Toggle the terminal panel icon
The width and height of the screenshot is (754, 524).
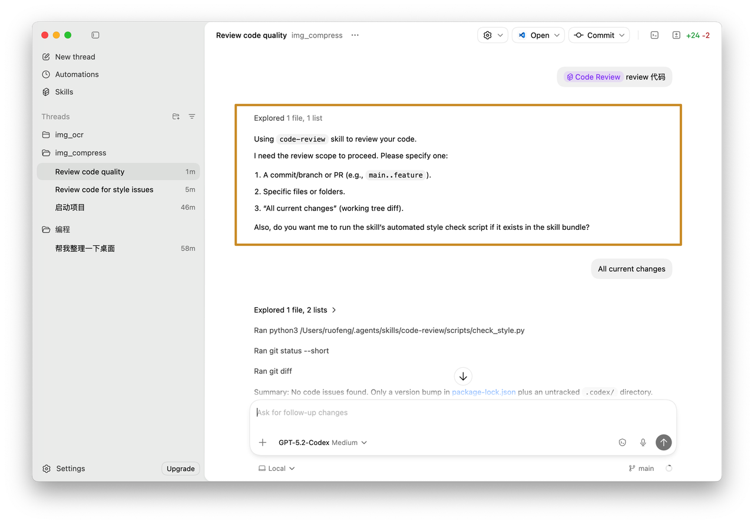654,35
